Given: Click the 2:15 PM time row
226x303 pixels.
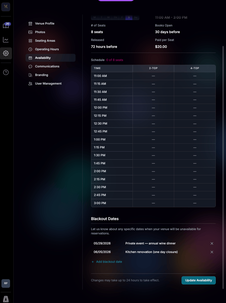Looking at the screenshot, I should 153,179.
